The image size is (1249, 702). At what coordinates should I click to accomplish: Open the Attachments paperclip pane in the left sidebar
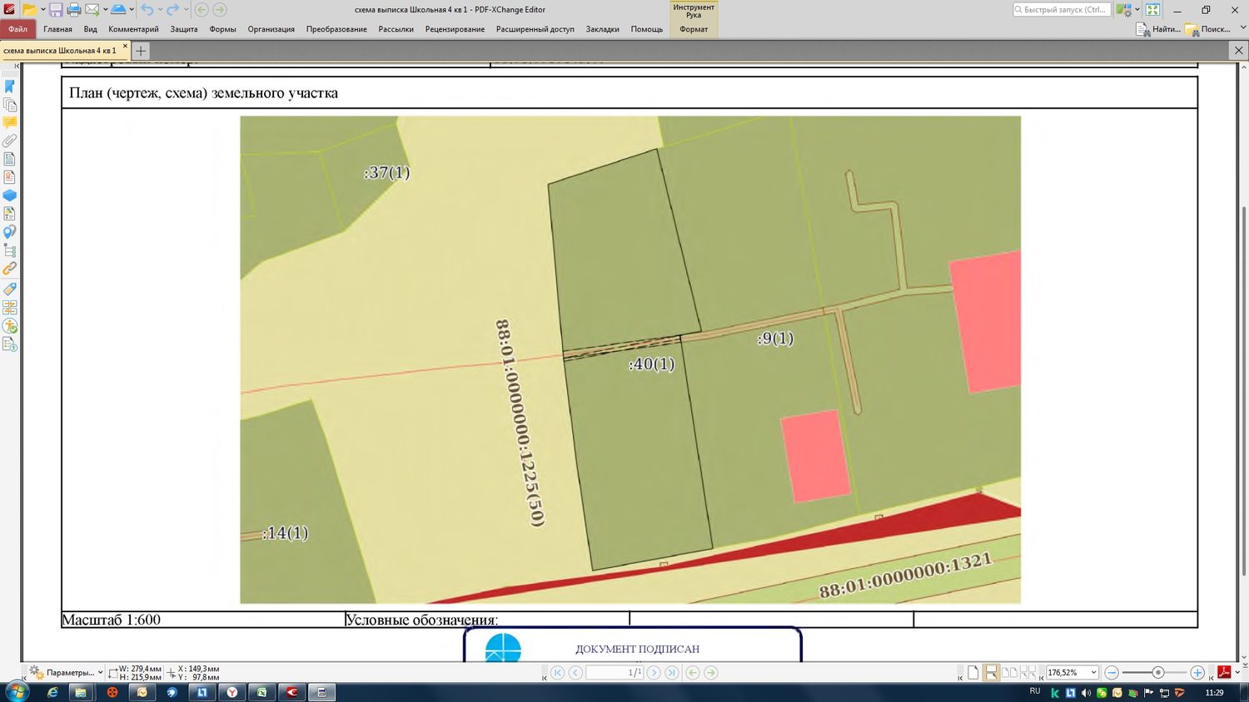pos(10,141)
